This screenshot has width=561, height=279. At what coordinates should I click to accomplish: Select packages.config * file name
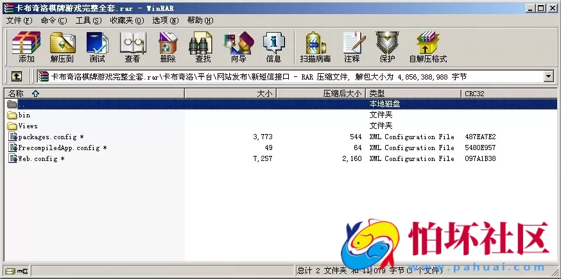point(51,137)
